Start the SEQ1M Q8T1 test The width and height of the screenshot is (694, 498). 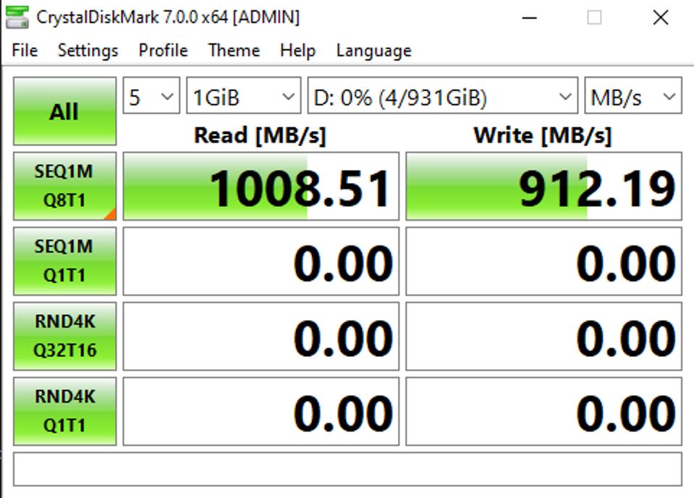64,186
